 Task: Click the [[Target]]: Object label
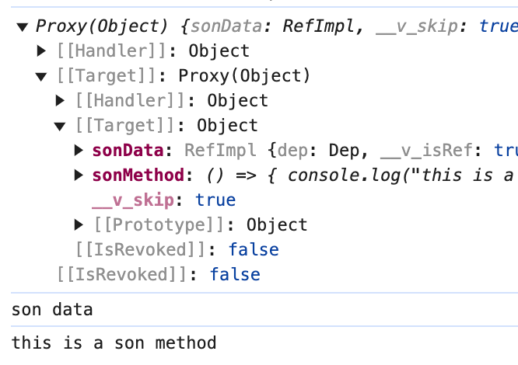tap(166, 126)
